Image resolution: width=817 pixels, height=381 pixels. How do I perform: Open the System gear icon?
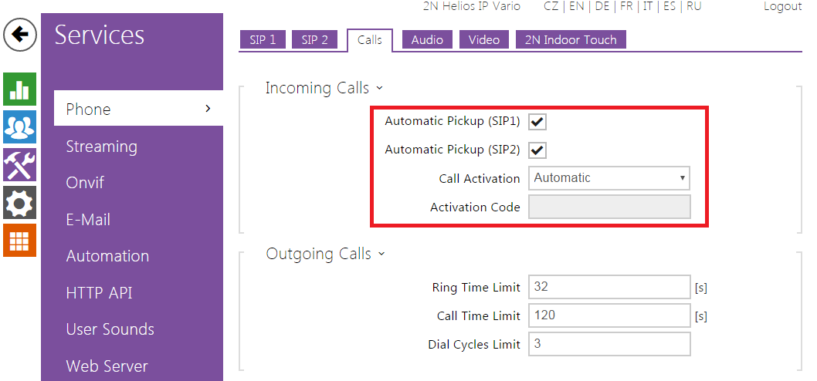(x=20, y=203)
